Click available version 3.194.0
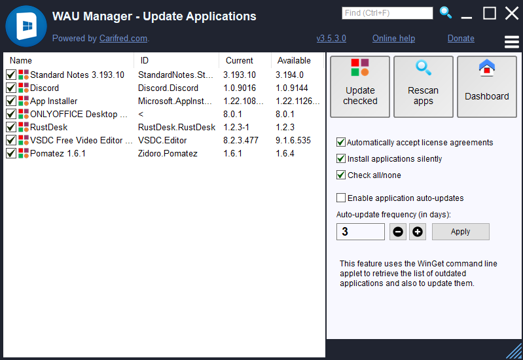 coord(289,75)
